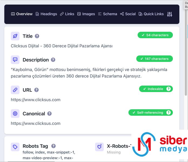Click the robots tag values text
Screen dimensions: 188x162
coord(49,155)
